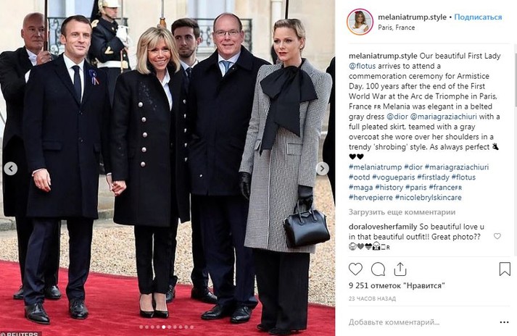Open the Paris, France location link
Viewport: 517px width, 336px height.
397,28
